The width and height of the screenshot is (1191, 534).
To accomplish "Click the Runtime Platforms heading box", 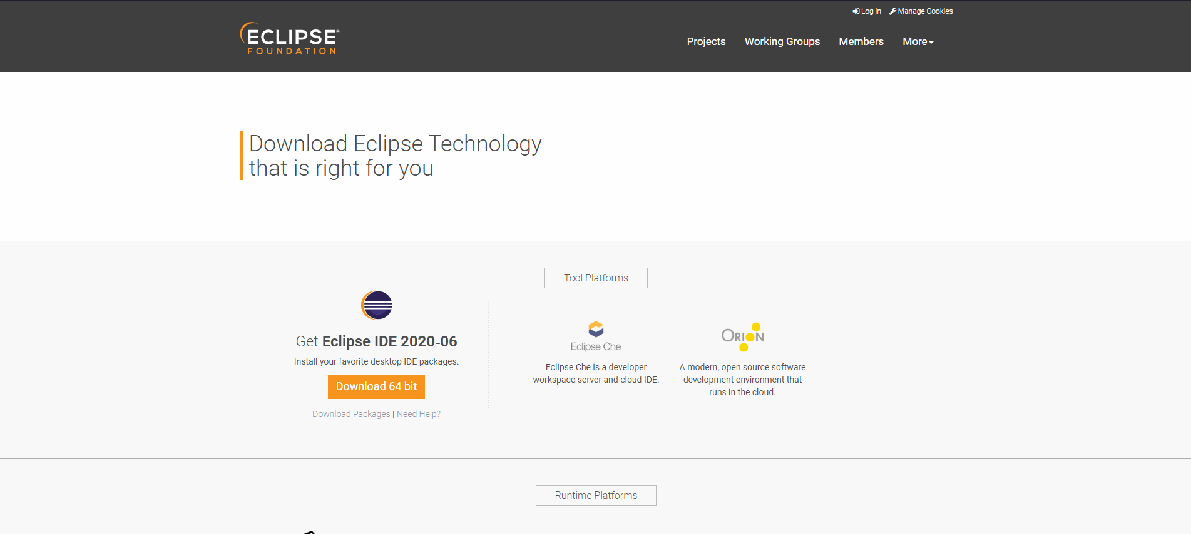I will point(596,495).
